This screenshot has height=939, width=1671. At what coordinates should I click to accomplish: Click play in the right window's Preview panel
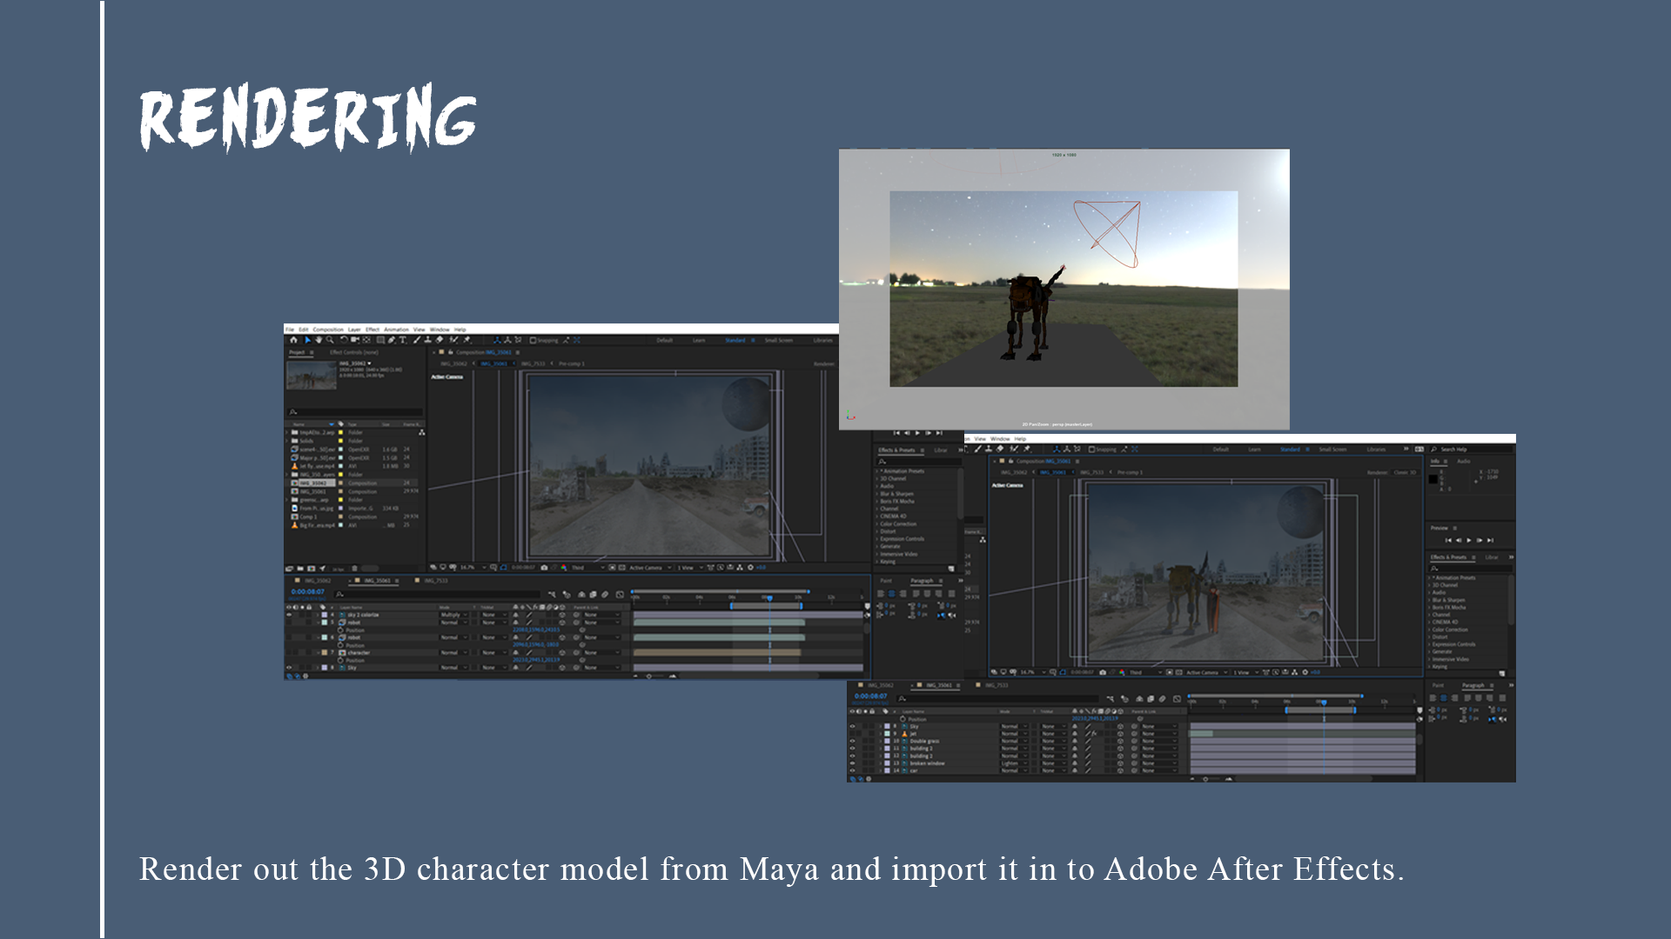(1469, 540)
